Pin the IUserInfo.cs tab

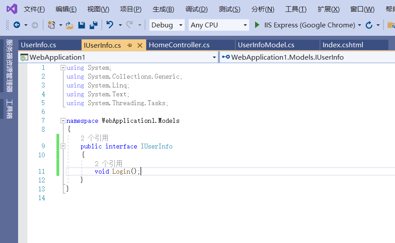[x=129, y=46]
